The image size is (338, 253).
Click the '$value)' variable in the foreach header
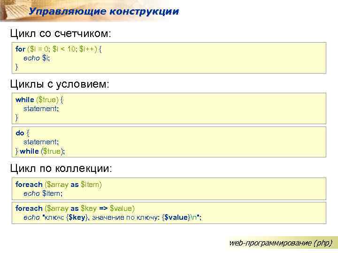click(122, 208)
